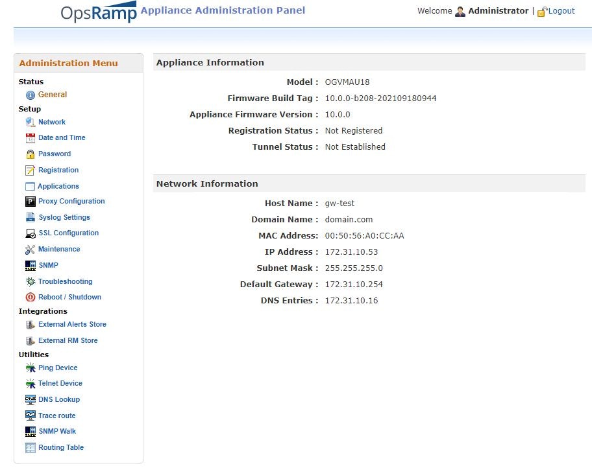Open the SNMP Walk utility link
The width and height of the screenshot is (592, 468).
click(x=57, y=432)
